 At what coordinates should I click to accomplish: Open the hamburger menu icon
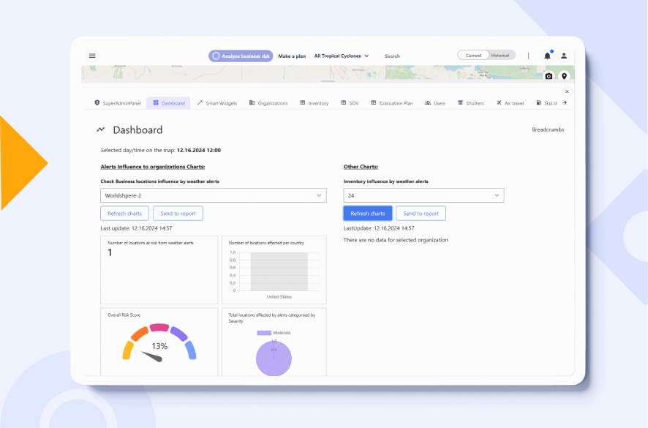tap(92, 56)
